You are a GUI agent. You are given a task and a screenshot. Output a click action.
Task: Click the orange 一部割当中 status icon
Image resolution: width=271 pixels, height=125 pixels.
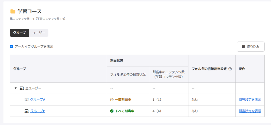pyautogui.click(x=112, y=100)
